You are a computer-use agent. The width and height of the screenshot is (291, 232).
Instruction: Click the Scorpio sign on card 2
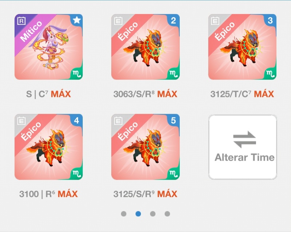[x=174, y=74]
